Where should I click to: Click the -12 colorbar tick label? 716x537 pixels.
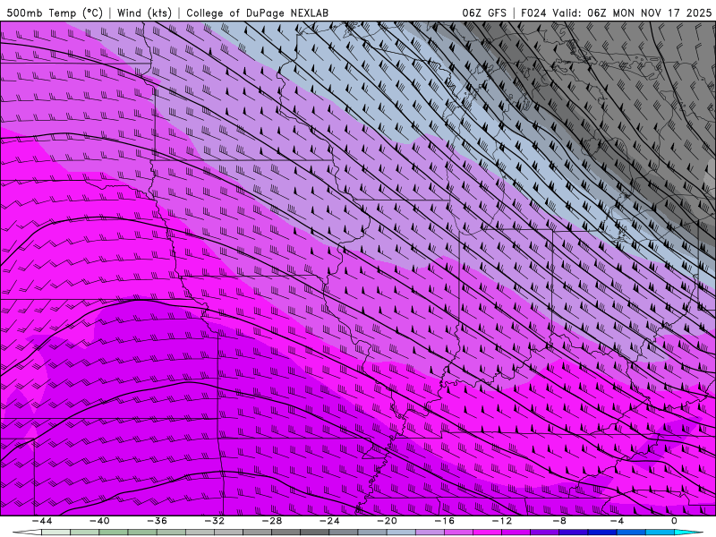[502, 521]
